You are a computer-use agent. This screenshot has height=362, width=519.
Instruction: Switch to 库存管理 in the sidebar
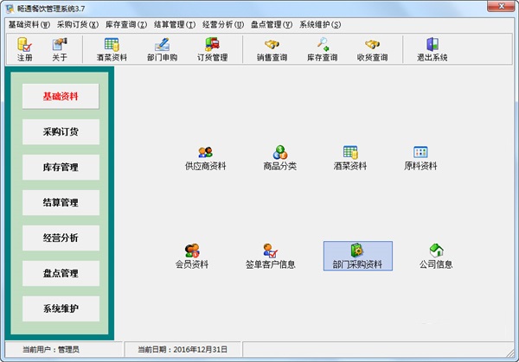[x=61, y=168]
